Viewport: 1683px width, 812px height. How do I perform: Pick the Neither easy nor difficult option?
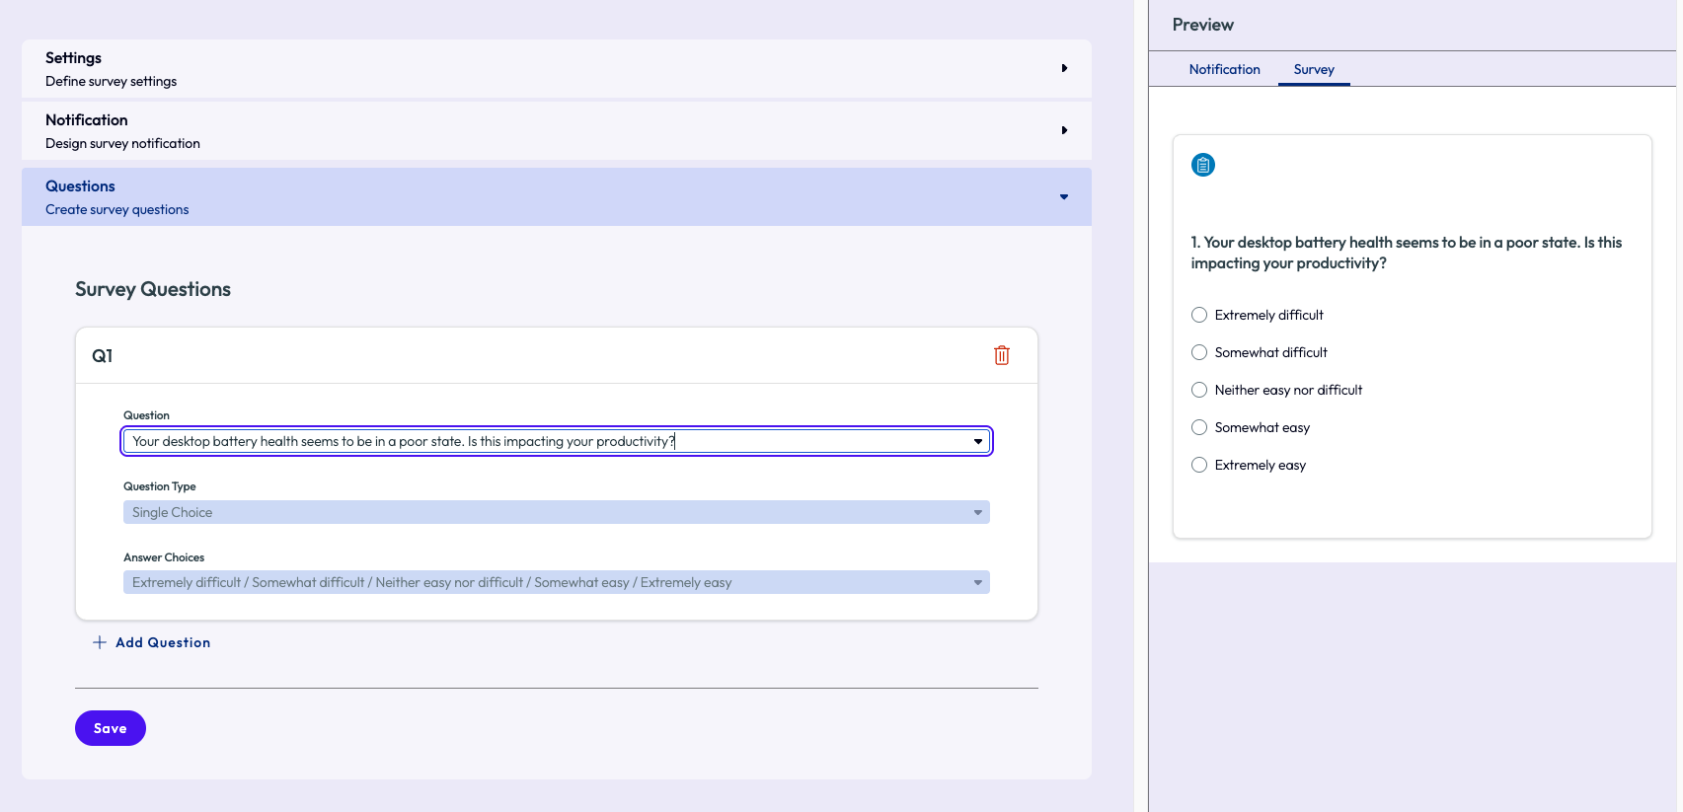click(x=1199, y=390)
